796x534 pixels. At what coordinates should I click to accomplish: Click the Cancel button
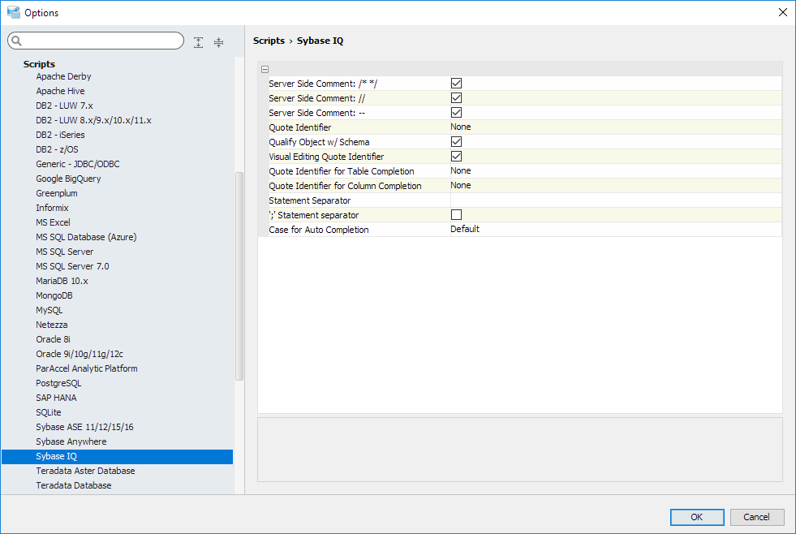tap(756, 517)
